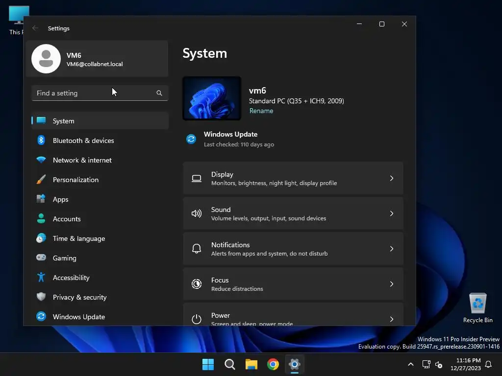Click the System monitor icon in sidebar
This screenshot has width=502, height=376.
[41, 120]
